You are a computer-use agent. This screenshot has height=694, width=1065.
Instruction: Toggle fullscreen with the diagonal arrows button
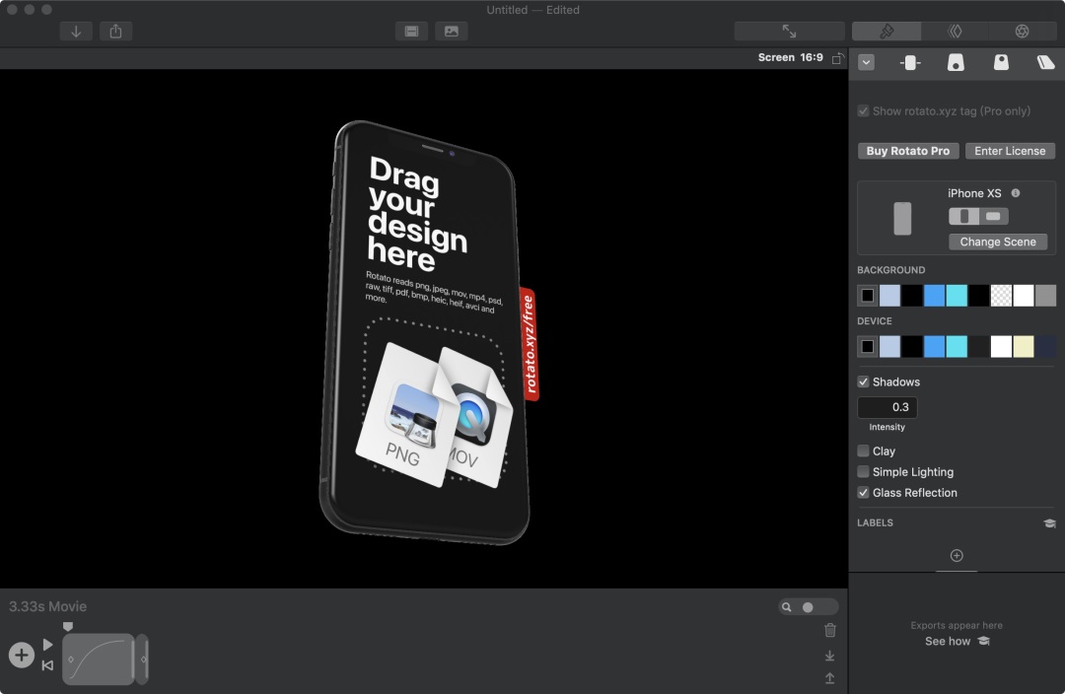(789, 32)
